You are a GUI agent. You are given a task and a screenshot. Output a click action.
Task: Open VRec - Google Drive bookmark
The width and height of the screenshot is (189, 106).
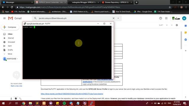pyautogui.click(x=143, y=11)
